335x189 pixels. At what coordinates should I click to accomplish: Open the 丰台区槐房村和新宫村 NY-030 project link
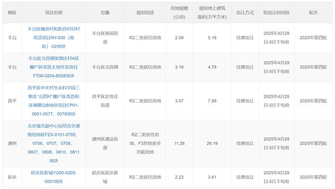point(54,37)
